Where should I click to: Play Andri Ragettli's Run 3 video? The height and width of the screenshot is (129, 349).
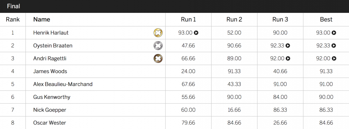[x=288, y=59]
